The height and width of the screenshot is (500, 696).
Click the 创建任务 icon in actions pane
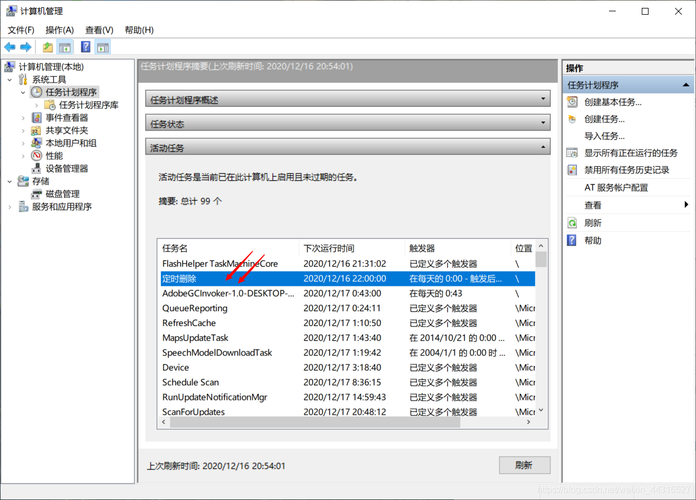(x=572, y=119)
